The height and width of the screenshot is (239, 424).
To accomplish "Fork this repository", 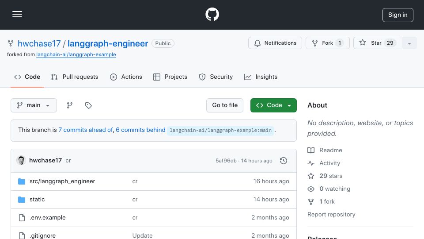I will pos(327,43).
